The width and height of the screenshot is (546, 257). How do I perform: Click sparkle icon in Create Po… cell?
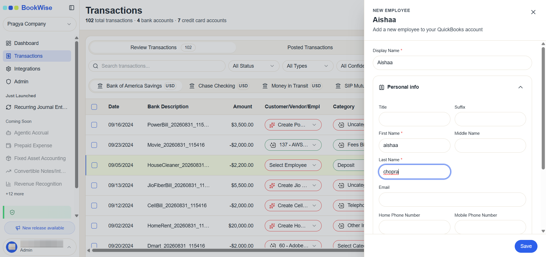click(x=272, y=125)
